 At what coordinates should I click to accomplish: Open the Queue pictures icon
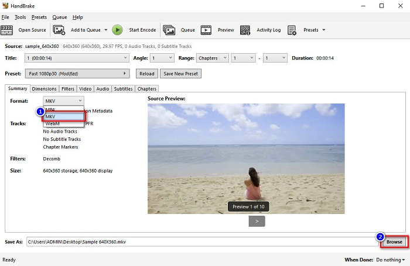click(x=169, y=30)
